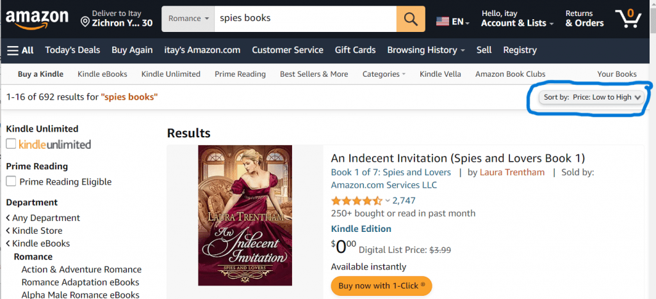
Task: Enable the Prime Reading Eligible checkbox
Action: (11, 181)
